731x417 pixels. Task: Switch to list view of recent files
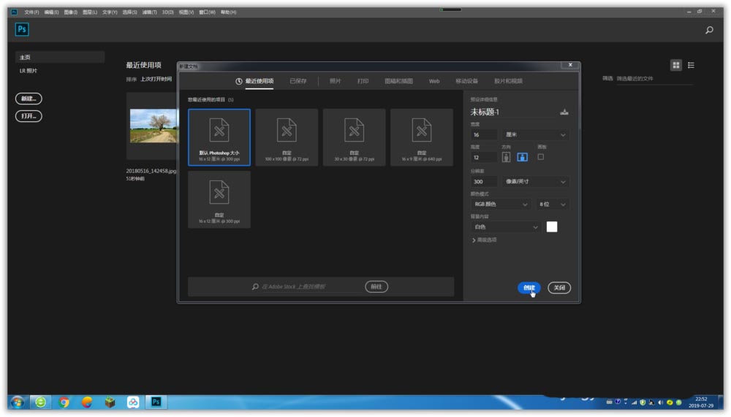[691, 65]
